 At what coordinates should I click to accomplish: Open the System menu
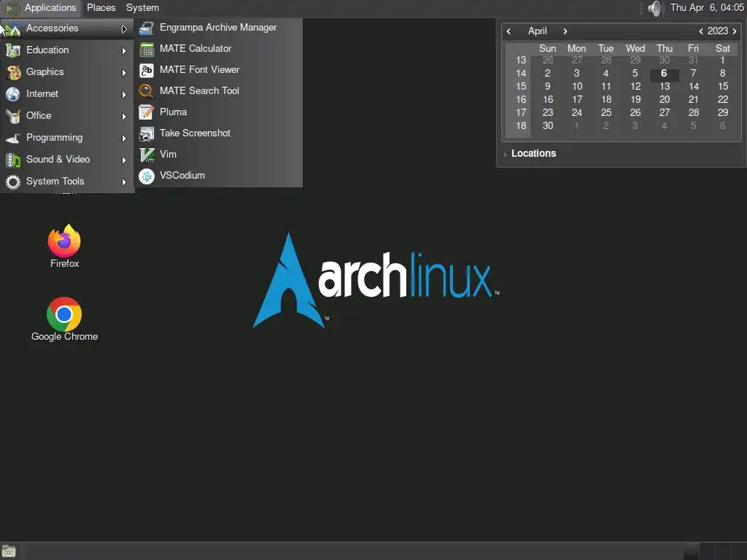(142, 7)
